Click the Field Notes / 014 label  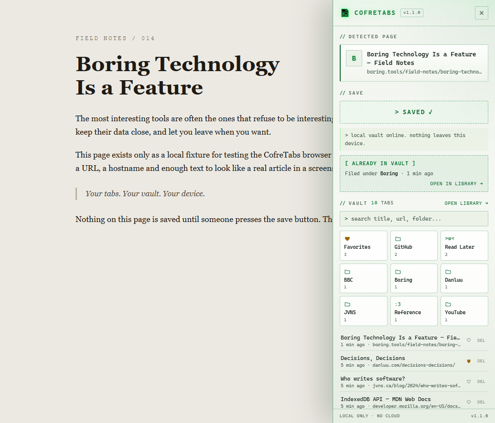115,38
